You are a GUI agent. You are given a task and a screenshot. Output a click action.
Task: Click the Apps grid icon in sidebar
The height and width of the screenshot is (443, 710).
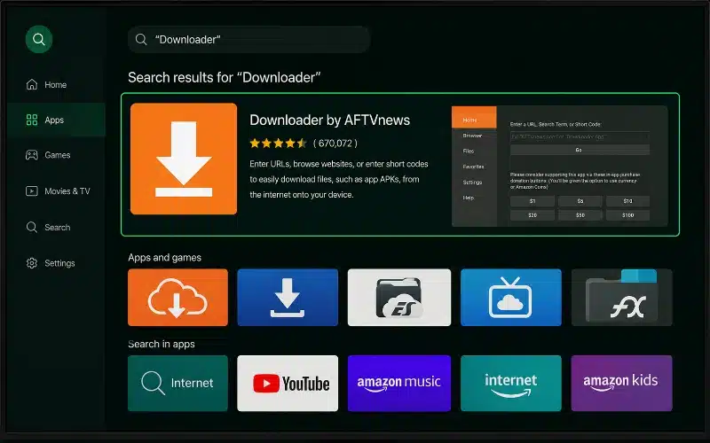32,120
